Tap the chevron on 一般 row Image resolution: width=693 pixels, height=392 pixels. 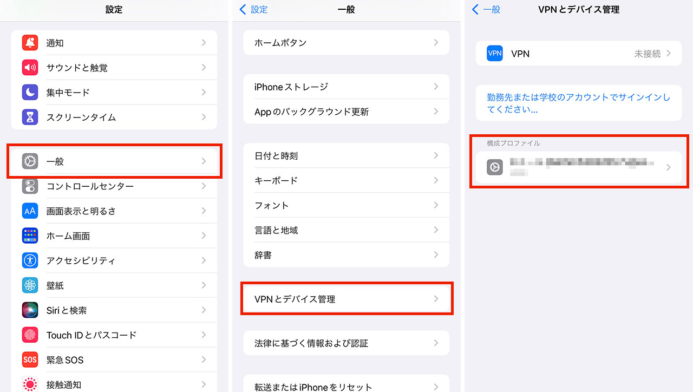(204, 161)
